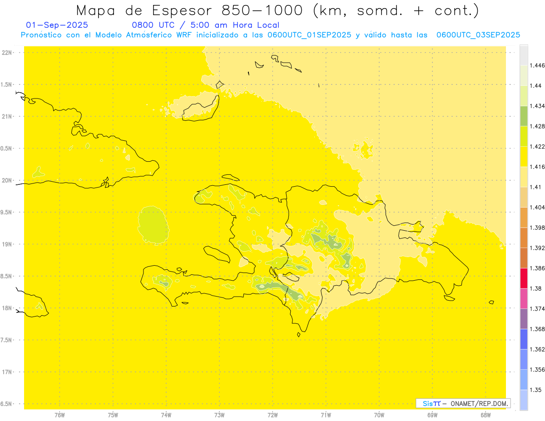Click the clipped latitude label '9.5N'
The image size is (545, 421).
click(7, 212)
